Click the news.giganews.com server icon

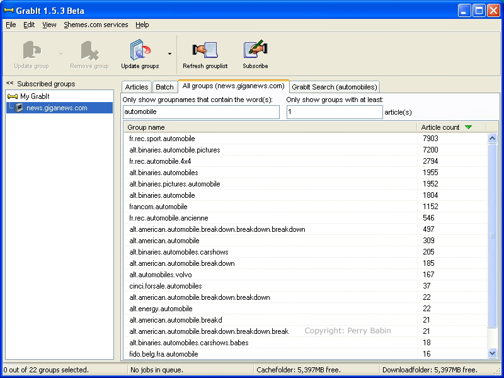point(19,108)
